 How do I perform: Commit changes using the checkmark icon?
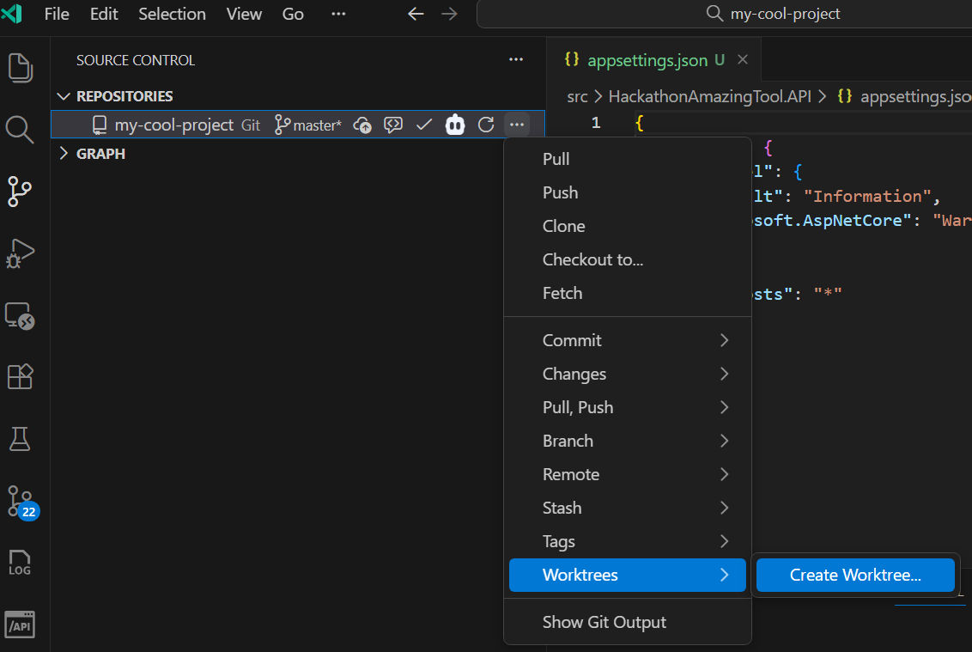423,125
